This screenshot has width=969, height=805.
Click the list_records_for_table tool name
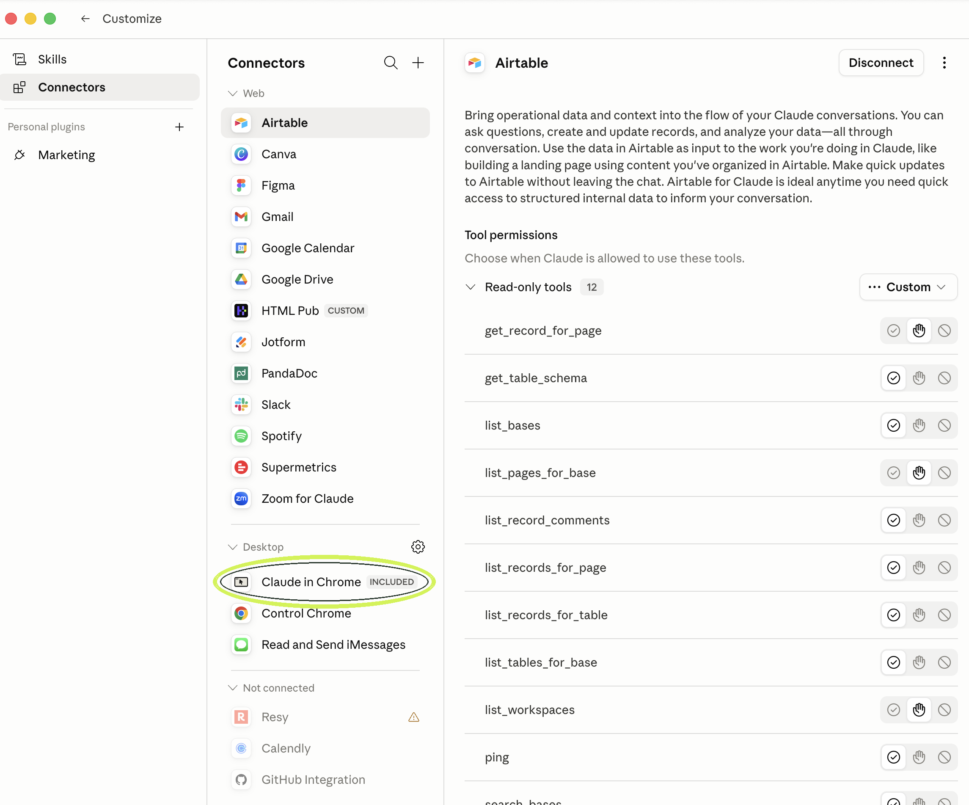click(x=546, y=615)
